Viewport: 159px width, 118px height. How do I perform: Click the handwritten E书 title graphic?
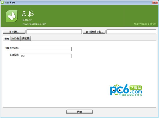pyautogui.click(x=28, y=14)
